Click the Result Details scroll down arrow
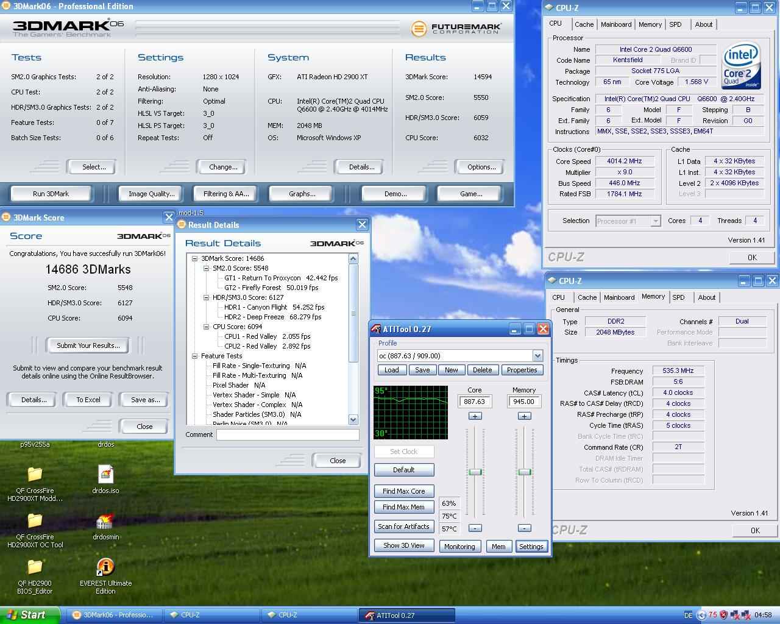Screen dimensions: 780x624 click(353, 419)
